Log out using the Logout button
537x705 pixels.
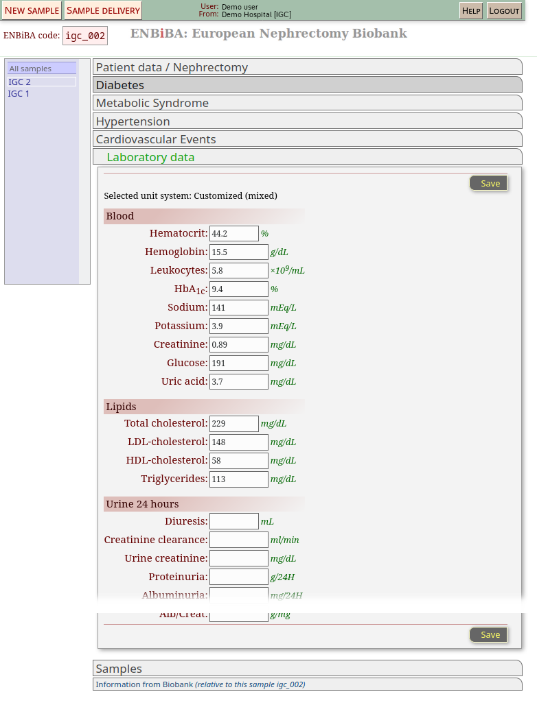504,10
